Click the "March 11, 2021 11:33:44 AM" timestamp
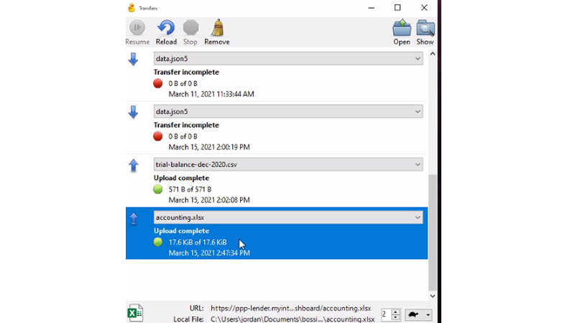The image size is (575, 323). pos(211,94)
